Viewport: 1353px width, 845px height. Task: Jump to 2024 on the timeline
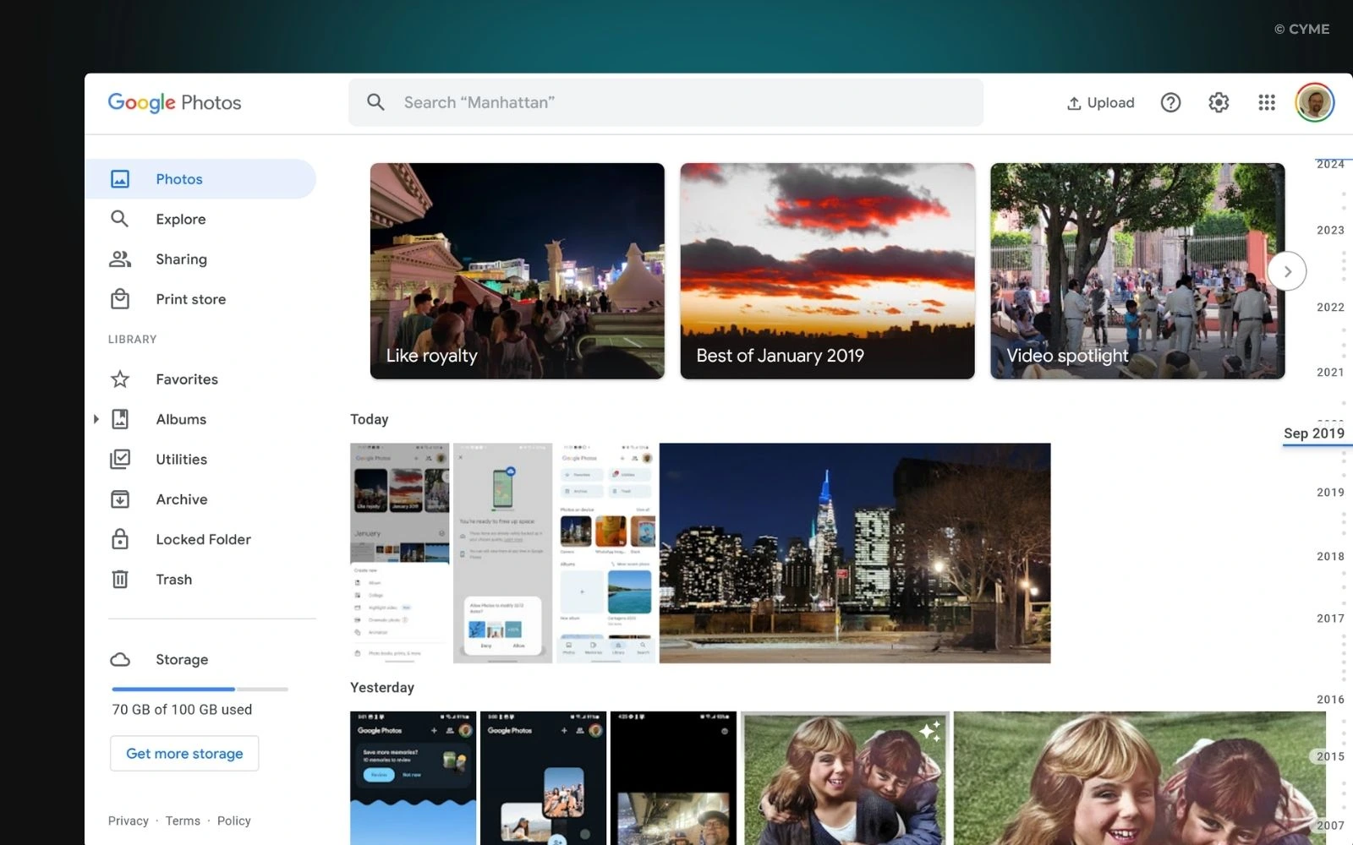point(1330,165)
